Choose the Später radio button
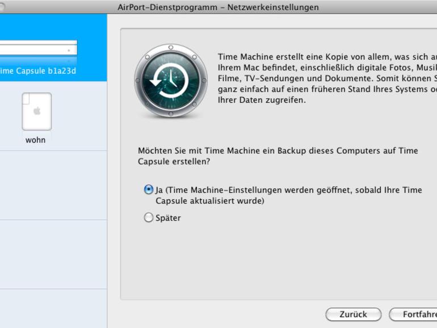The width and height of the screenshot is (437, 328). pos(149,217)
